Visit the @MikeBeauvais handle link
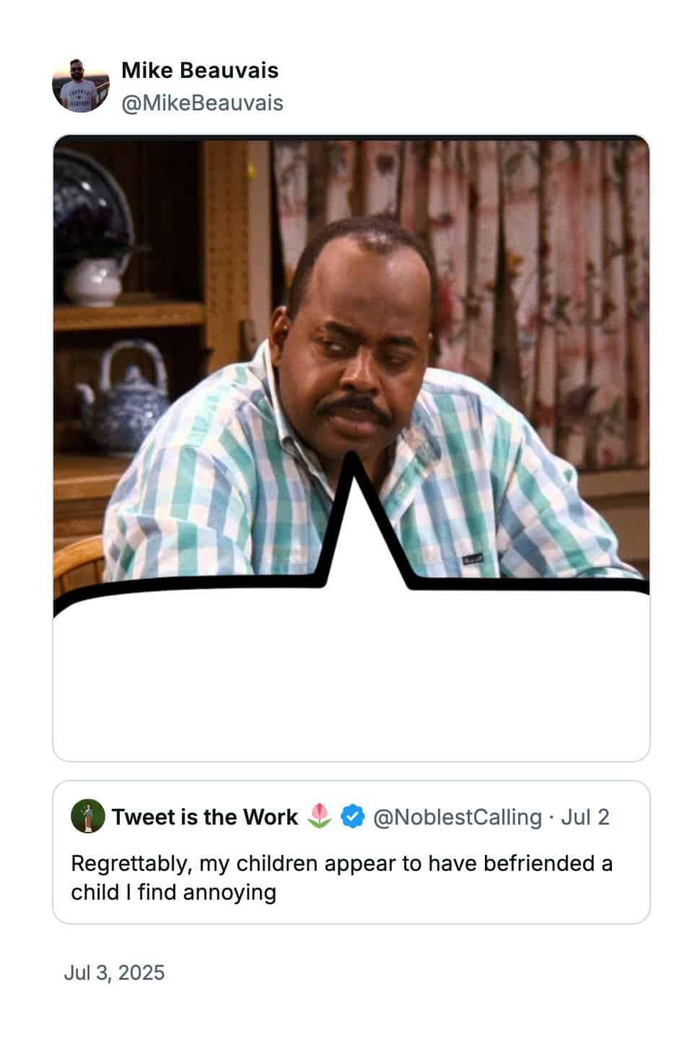Screen dimensions: 700x1039 (202, 102)
